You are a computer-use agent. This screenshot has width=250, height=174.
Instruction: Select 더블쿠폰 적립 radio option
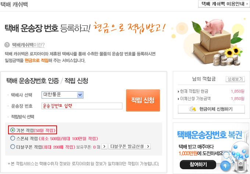(x=12, y=146)
